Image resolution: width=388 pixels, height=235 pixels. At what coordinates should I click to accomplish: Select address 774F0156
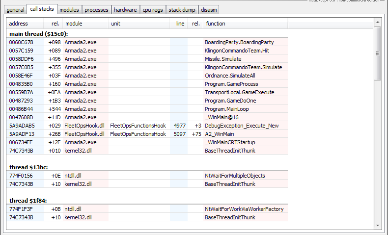coord(21,176)
